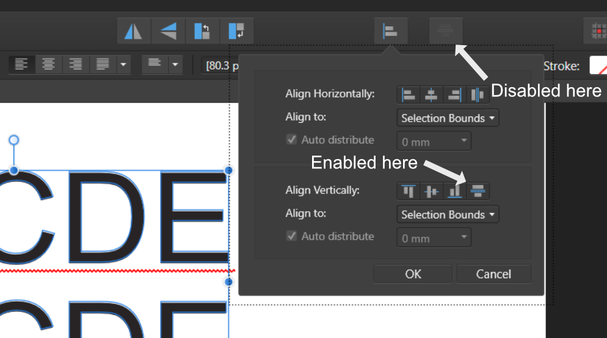
Task: Open the justify options dropdown arrow
Action: (x=123, y=64)
